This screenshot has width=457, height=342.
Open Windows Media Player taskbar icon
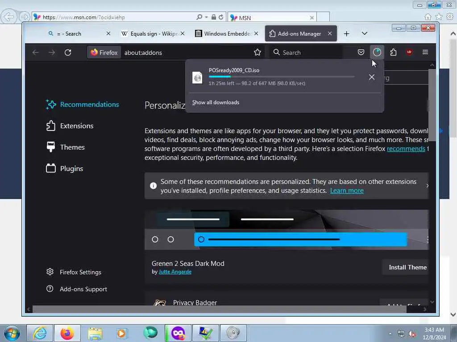tap(121, 333)
